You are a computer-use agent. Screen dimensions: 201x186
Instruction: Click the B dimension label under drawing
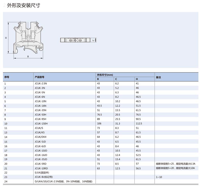[28, 57]
